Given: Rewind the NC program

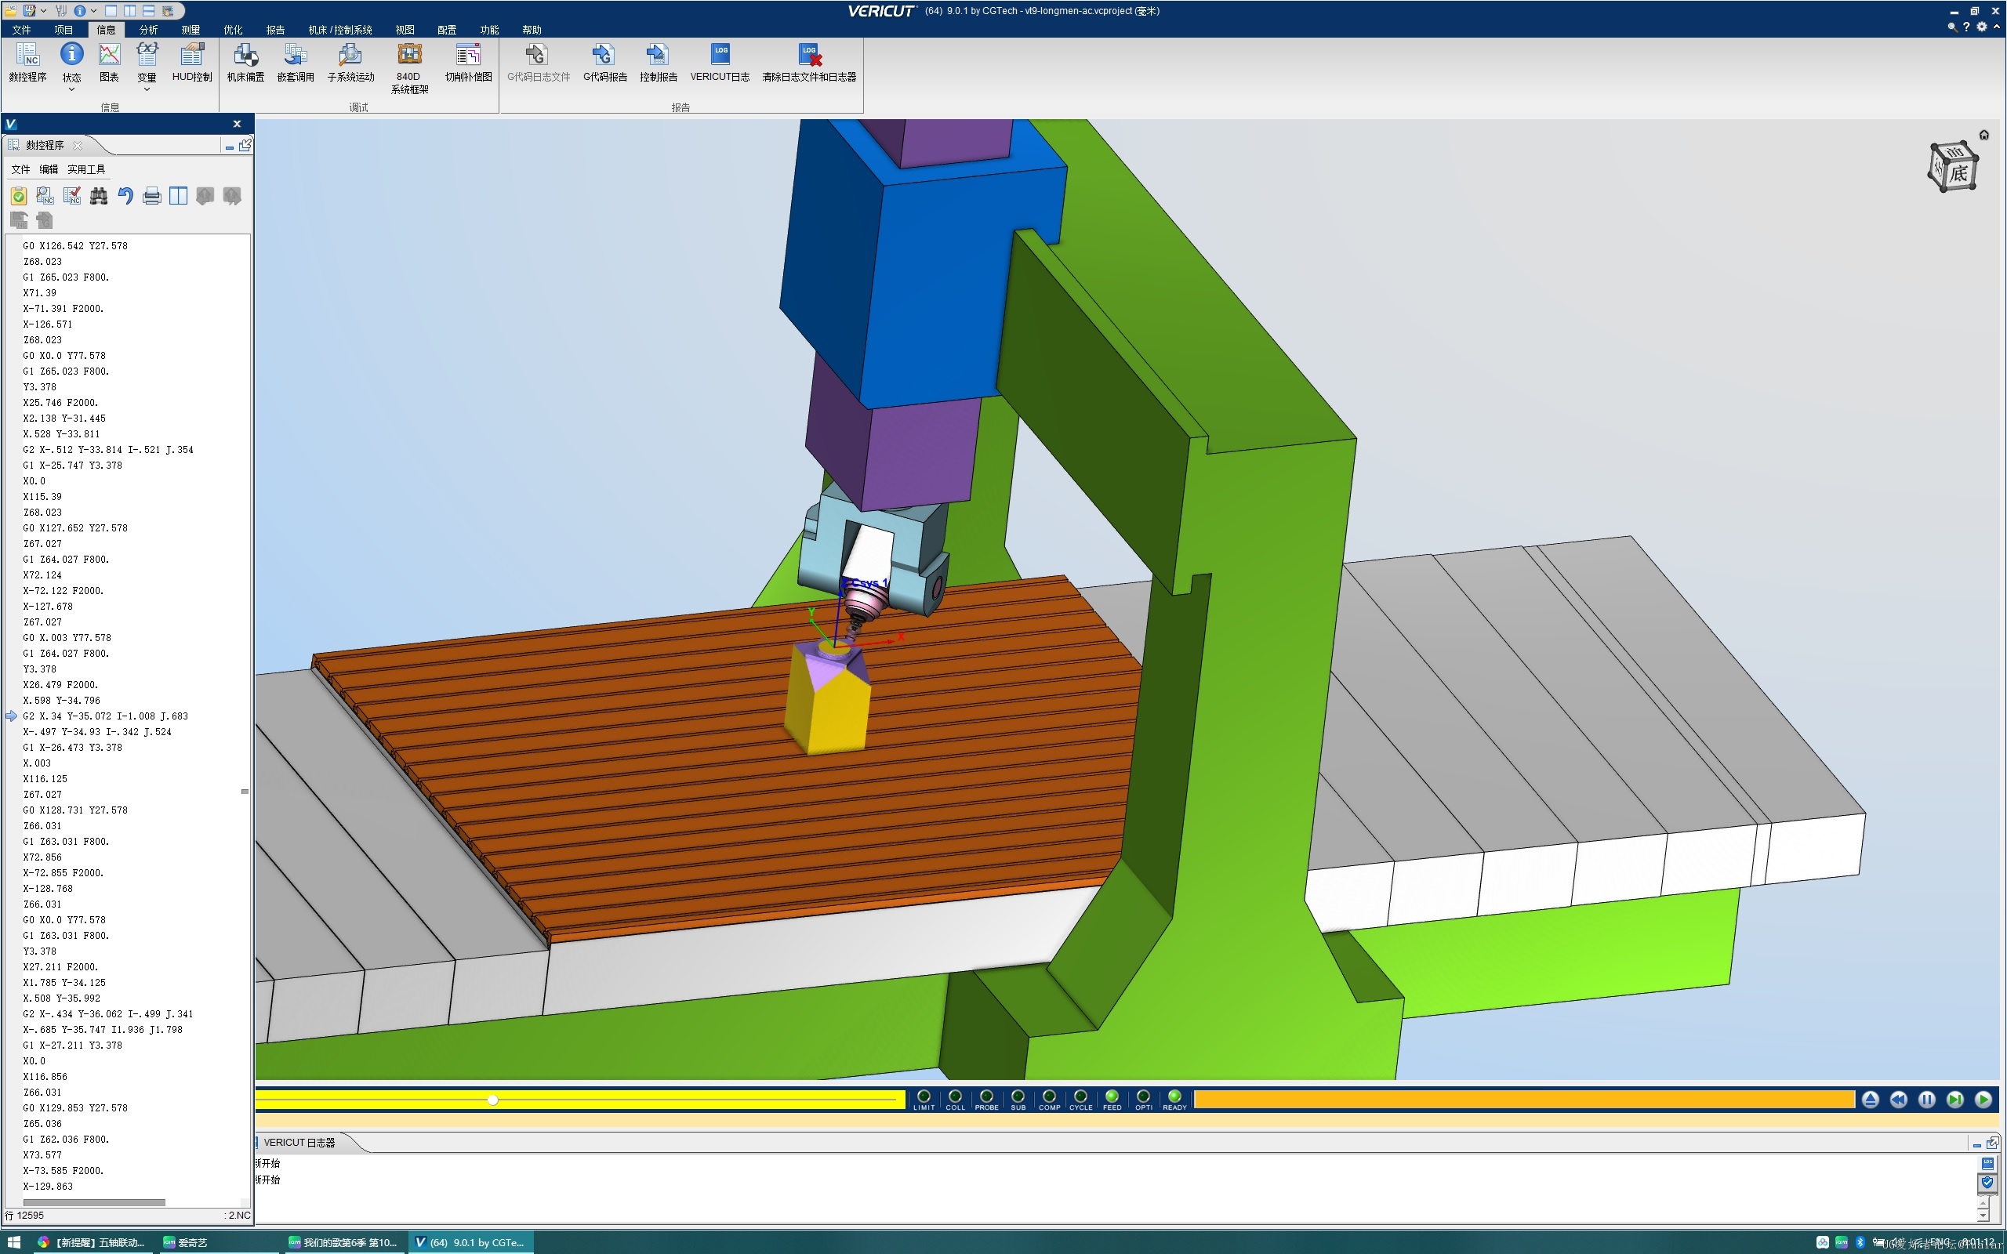Looking at the screenshot, I should (1898, 1100).
